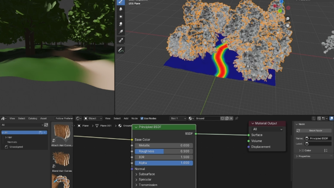This screenshot has width=334, height=188.
Task: Click the Ground material icon in breadcrumb
Action: [120, 126]
